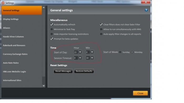Click Start of Day hour field showing 15
The height and width of the screenshot is (103, 184).
[x=76, y=52]
